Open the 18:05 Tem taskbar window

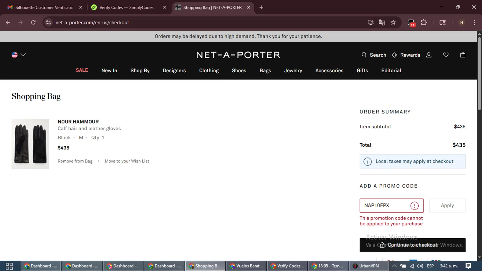pos(328,266)
